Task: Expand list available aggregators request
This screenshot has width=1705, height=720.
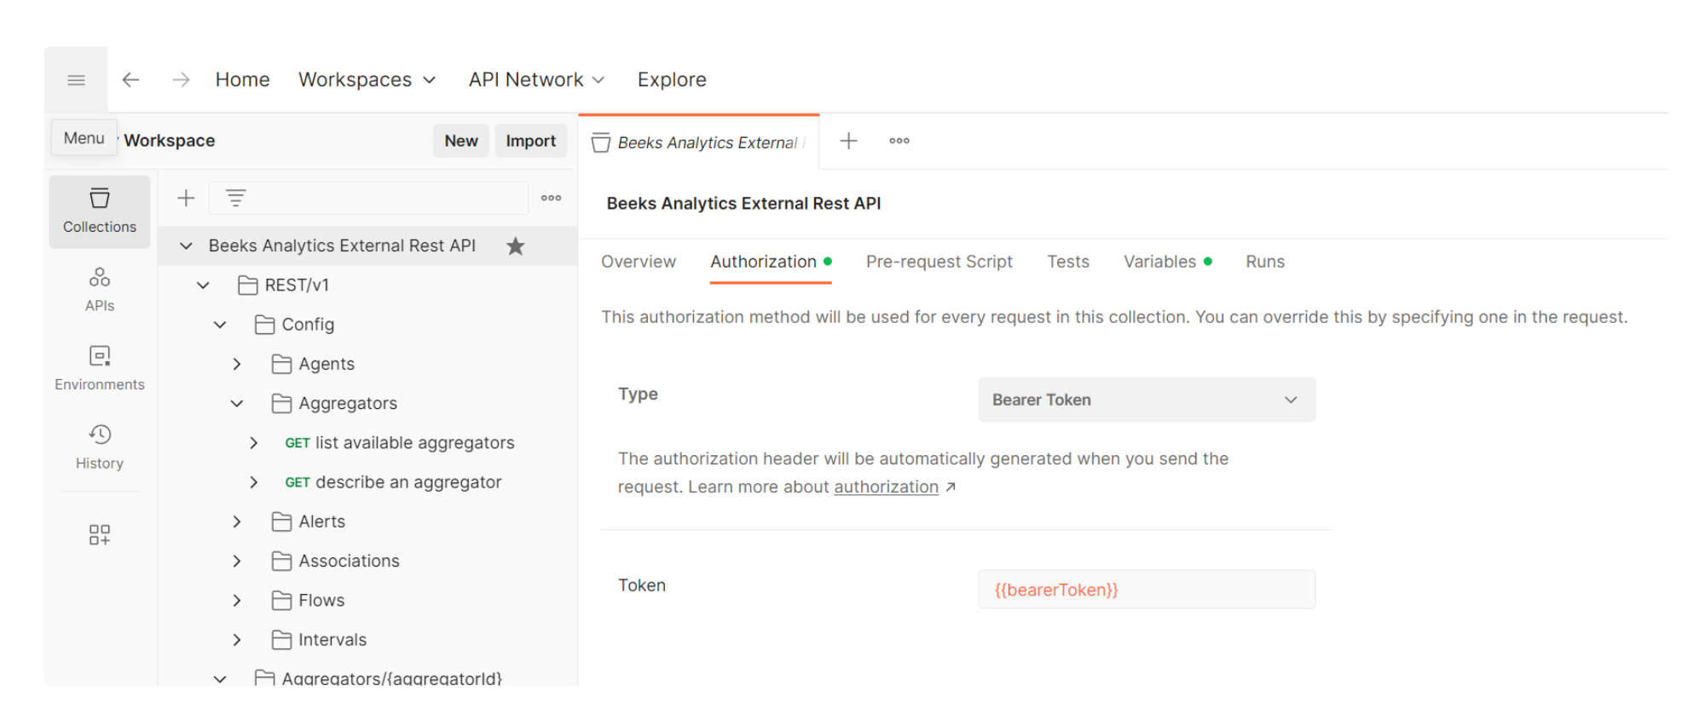Action: coord(253,443)
